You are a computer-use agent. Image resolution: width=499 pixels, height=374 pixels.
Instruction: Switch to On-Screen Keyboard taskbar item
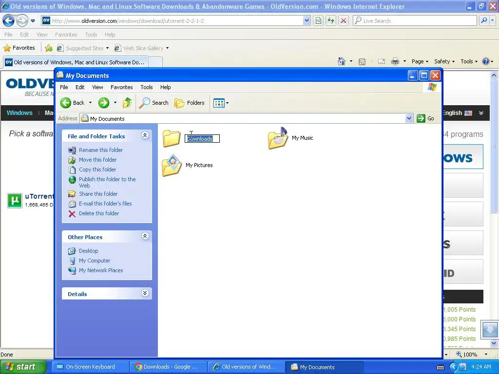click(x=90, y=367)
